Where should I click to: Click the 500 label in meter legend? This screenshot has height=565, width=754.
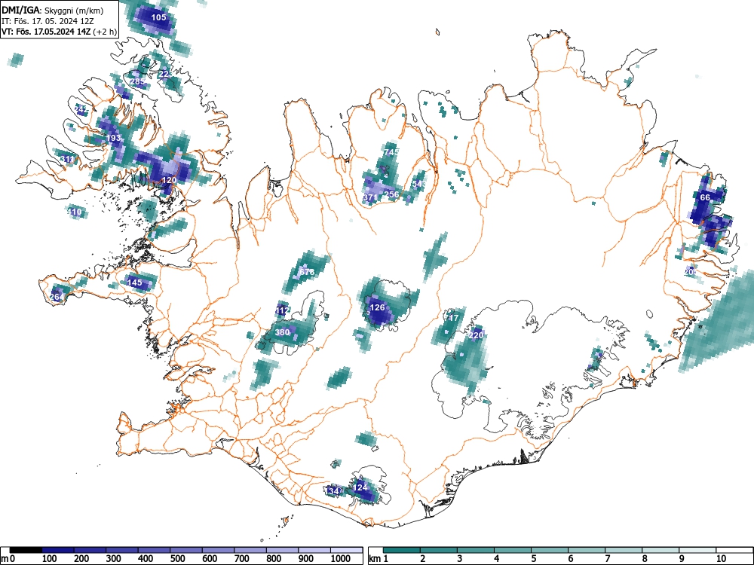pyautogui.click(x=177, y=559)
